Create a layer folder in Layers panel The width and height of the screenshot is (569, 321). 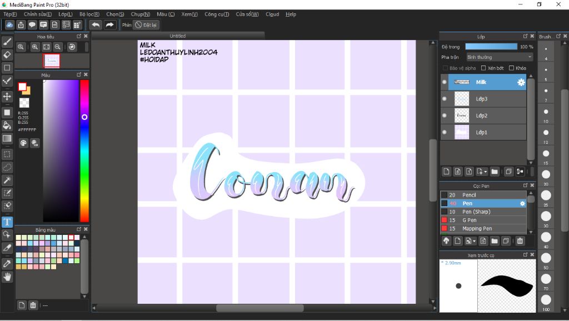pyautogui.click(x=495, y=171)
